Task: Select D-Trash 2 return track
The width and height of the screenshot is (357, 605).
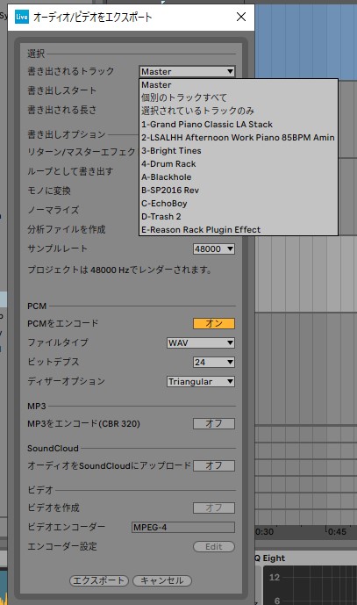Action: 239,217
